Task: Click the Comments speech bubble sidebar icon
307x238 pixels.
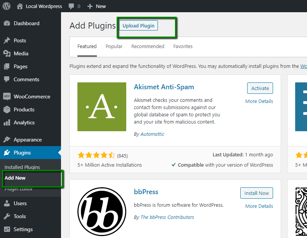Action: [x=6, y=79]
